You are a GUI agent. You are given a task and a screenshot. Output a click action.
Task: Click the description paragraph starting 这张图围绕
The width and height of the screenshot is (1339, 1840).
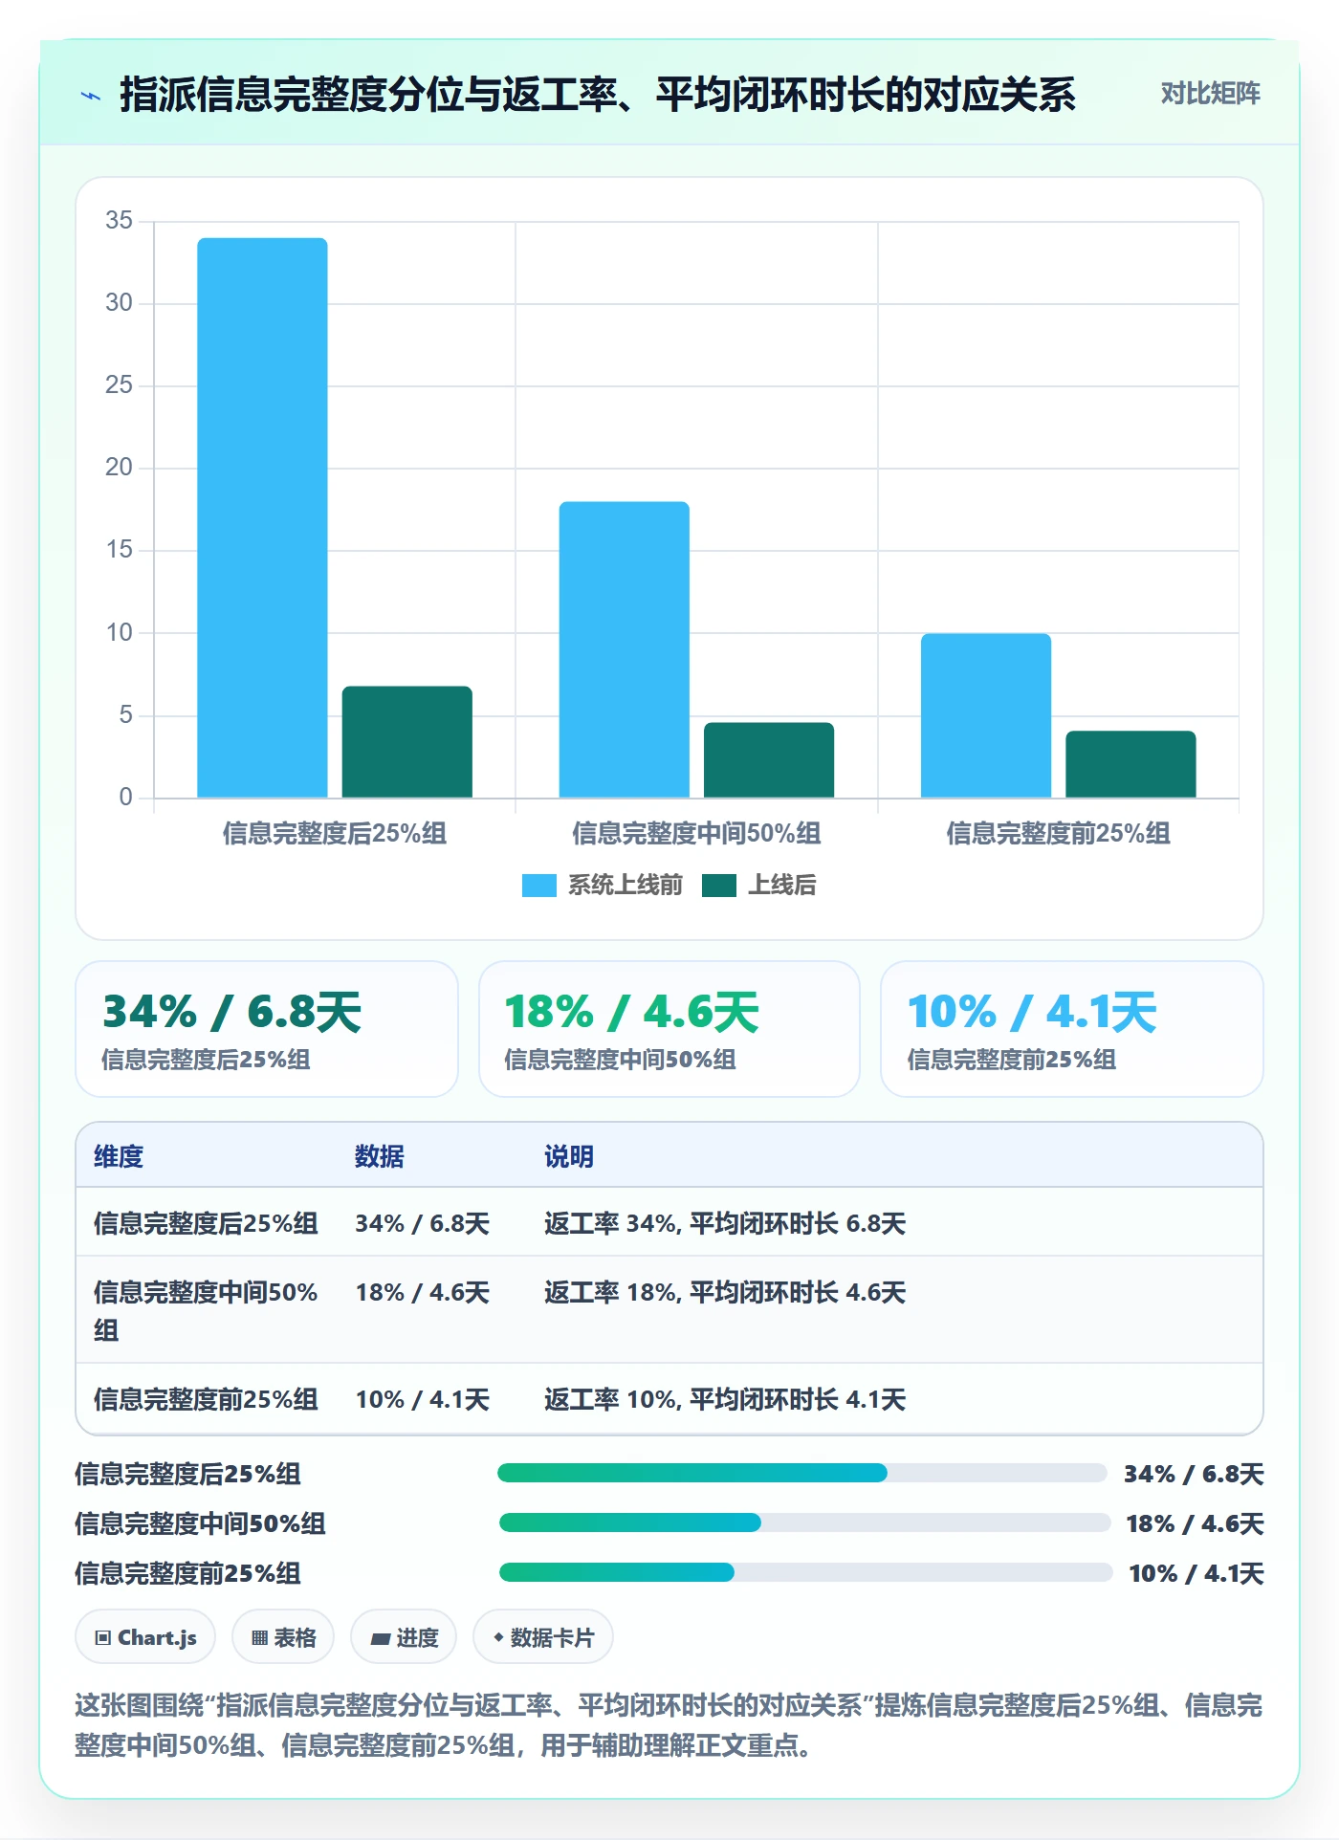tap(669, 1725)
